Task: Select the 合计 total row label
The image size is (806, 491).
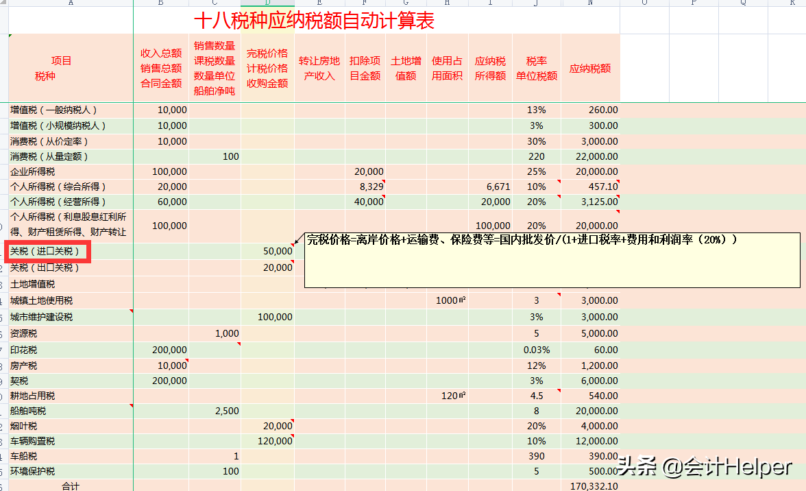Action: click(69, 486)
